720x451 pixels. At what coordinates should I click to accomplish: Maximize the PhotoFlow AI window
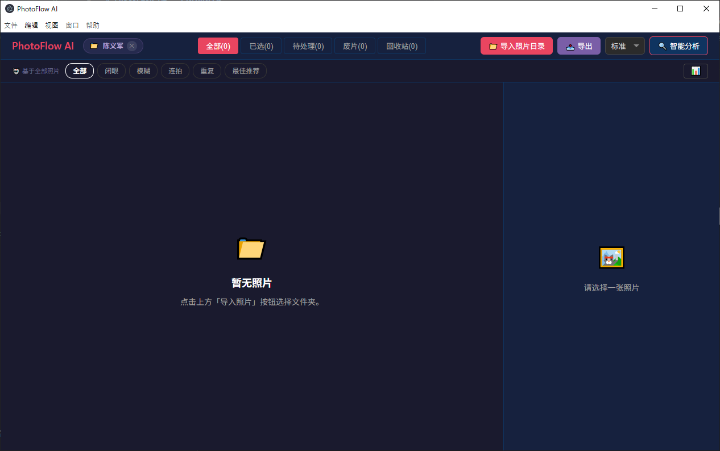click(680, 9)
